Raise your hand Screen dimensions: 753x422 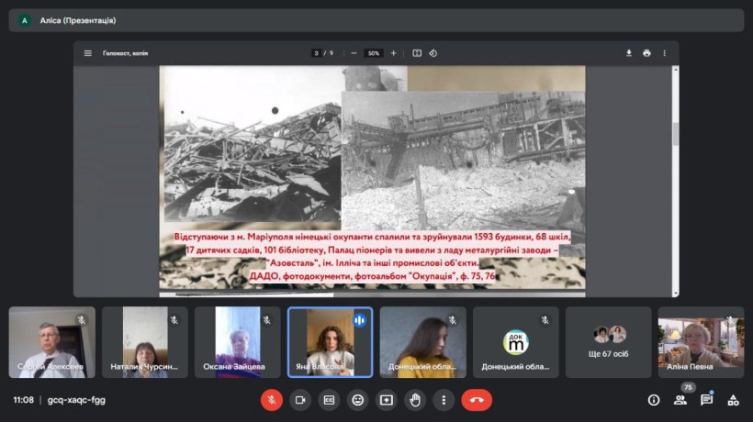(415, 400)
